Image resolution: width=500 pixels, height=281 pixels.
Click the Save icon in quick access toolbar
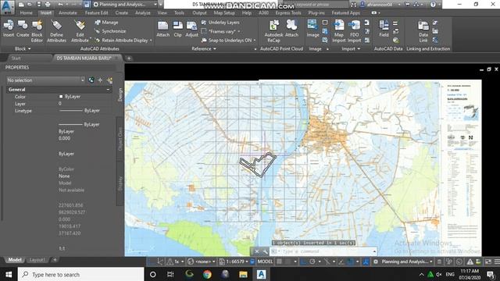39,5
